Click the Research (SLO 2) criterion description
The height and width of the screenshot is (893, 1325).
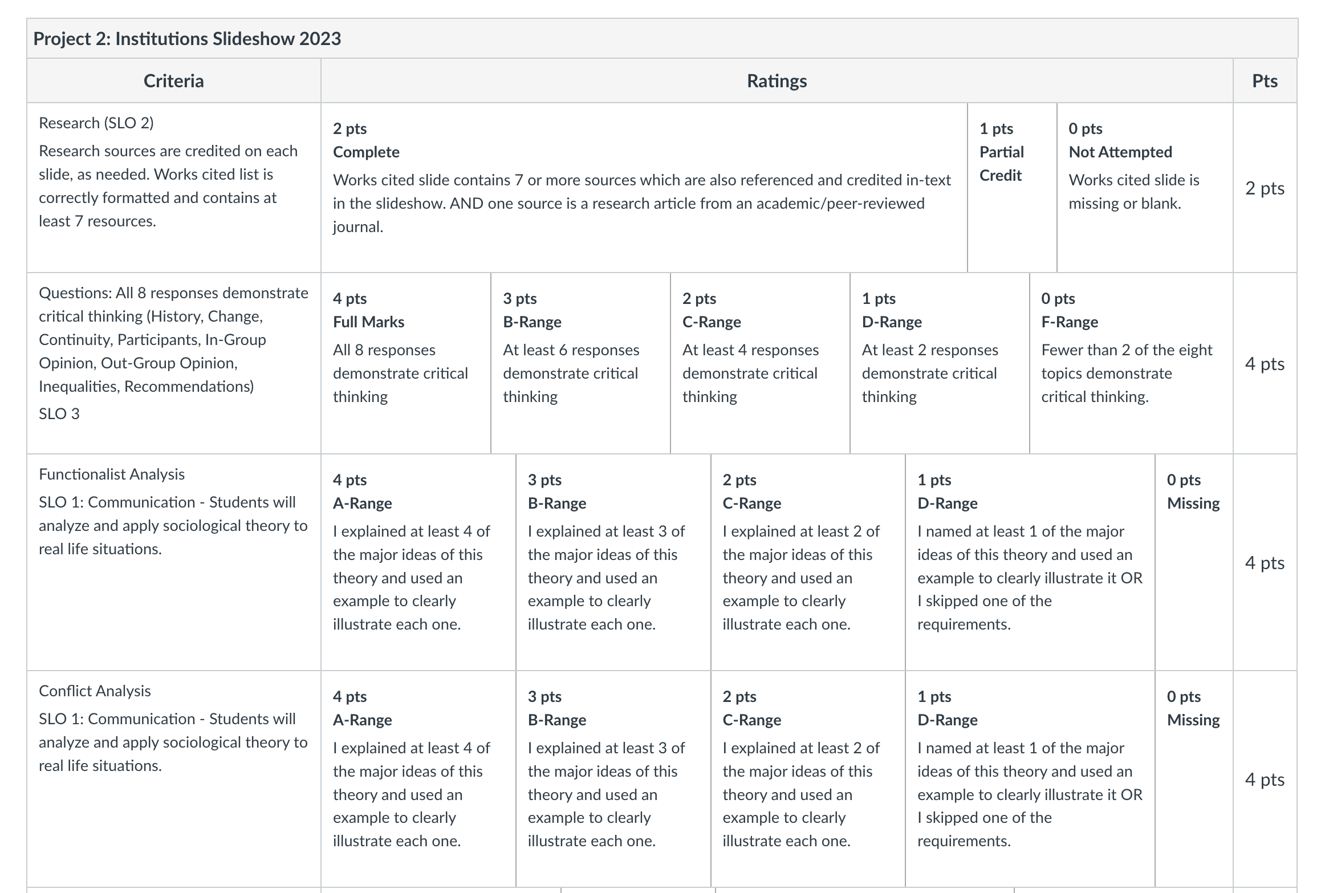(x=168, y=186)
